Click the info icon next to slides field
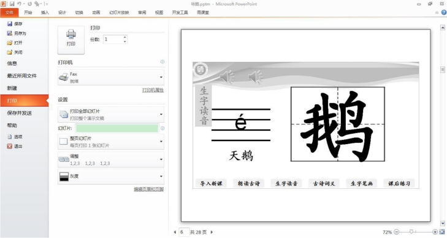This screenshot has height=238, width=447. click(162, 128)
